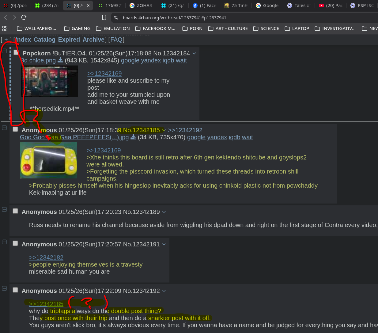Screen dimensions: 378x333
Task: Click the bookmark page icon
Action: [x=104, y=17]
